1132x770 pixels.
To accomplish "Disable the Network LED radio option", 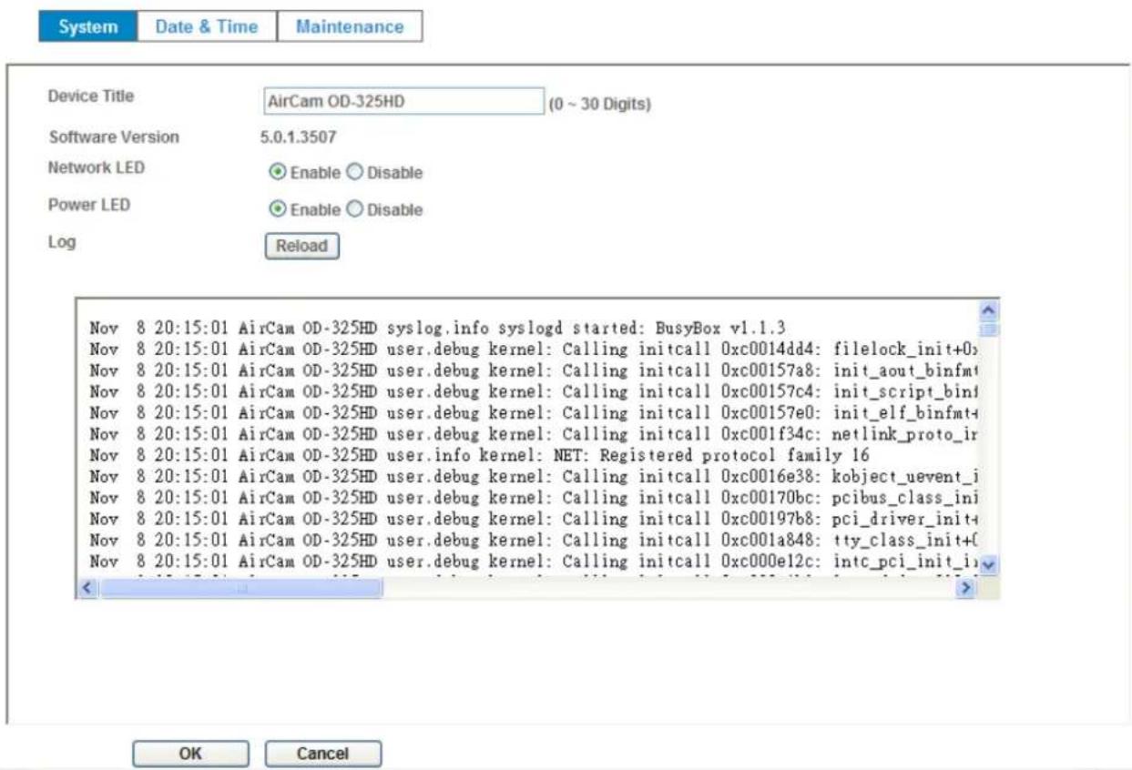I will point(355,172).
